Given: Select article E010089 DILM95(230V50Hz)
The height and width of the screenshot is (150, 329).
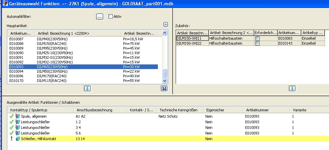Looking at the screenshot, I should click(83, 48).
